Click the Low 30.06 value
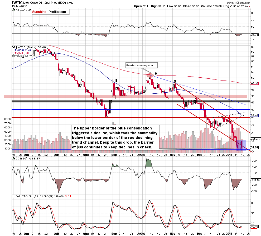The image size is (261, 236). pos(174,6)
